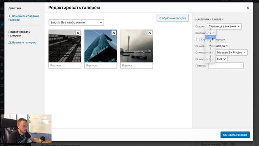Remove the blue glass tower photo

(x=114, y=33)
